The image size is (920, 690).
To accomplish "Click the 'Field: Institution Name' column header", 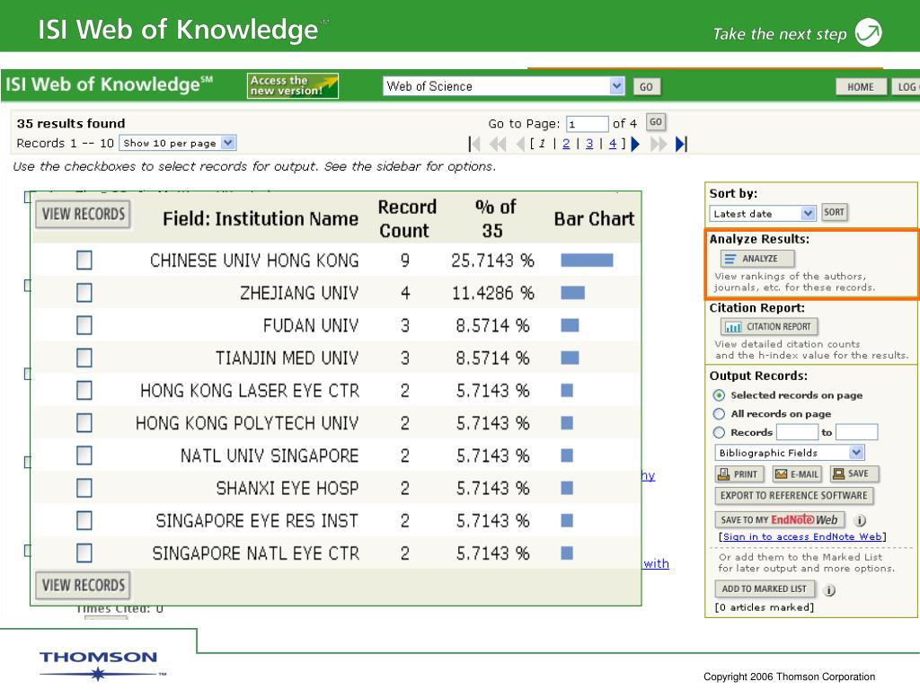I will (261, 219).
